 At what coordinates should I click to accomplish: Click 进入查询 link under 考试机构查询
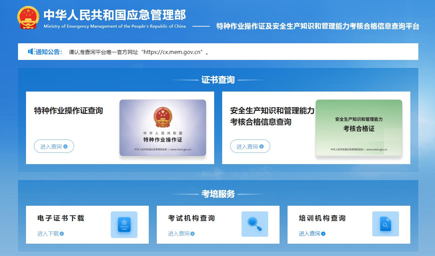[181, 234]
